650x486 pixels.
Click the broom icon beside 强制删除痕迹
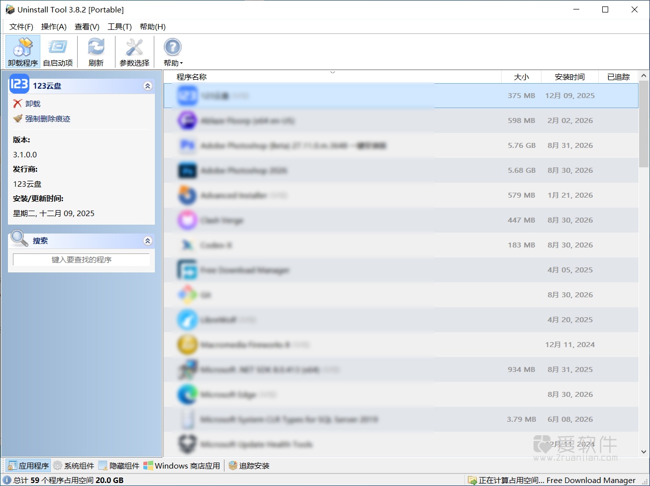tap(18, 119)
